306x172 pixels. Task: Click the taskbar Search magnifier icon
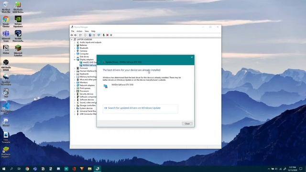[11, 169]
